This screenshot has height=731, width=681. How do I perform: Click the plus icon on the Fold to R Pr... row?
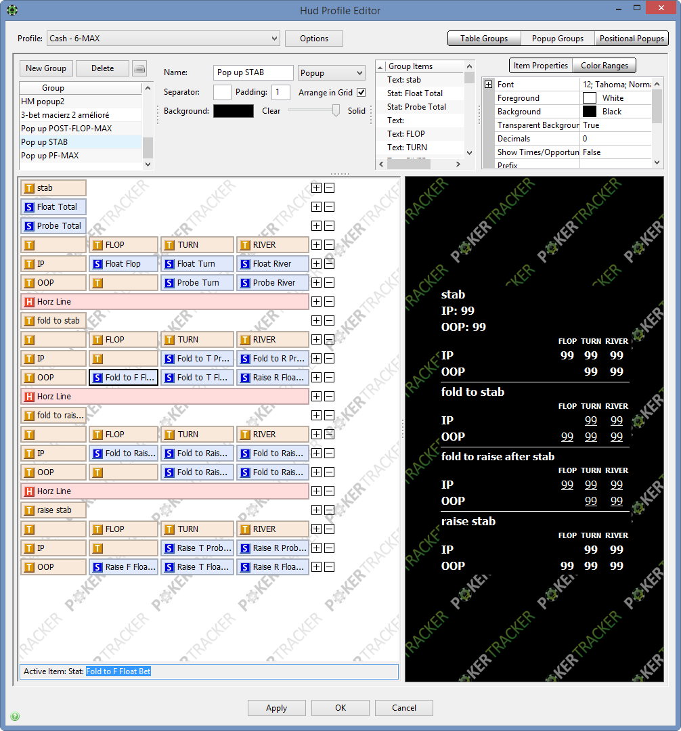pyautogui.click(x=317, y=359)
